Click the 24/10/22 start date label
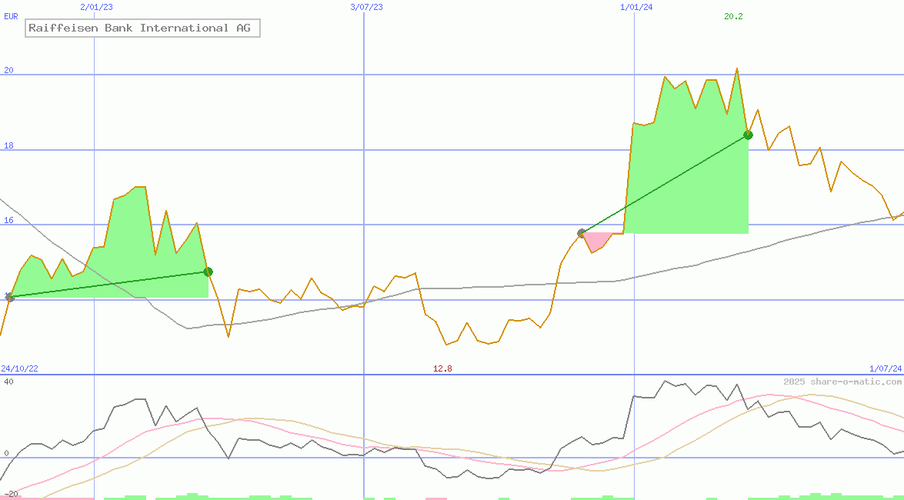The width and height of the screenshot is (904, 500). (x=19, y=369)
